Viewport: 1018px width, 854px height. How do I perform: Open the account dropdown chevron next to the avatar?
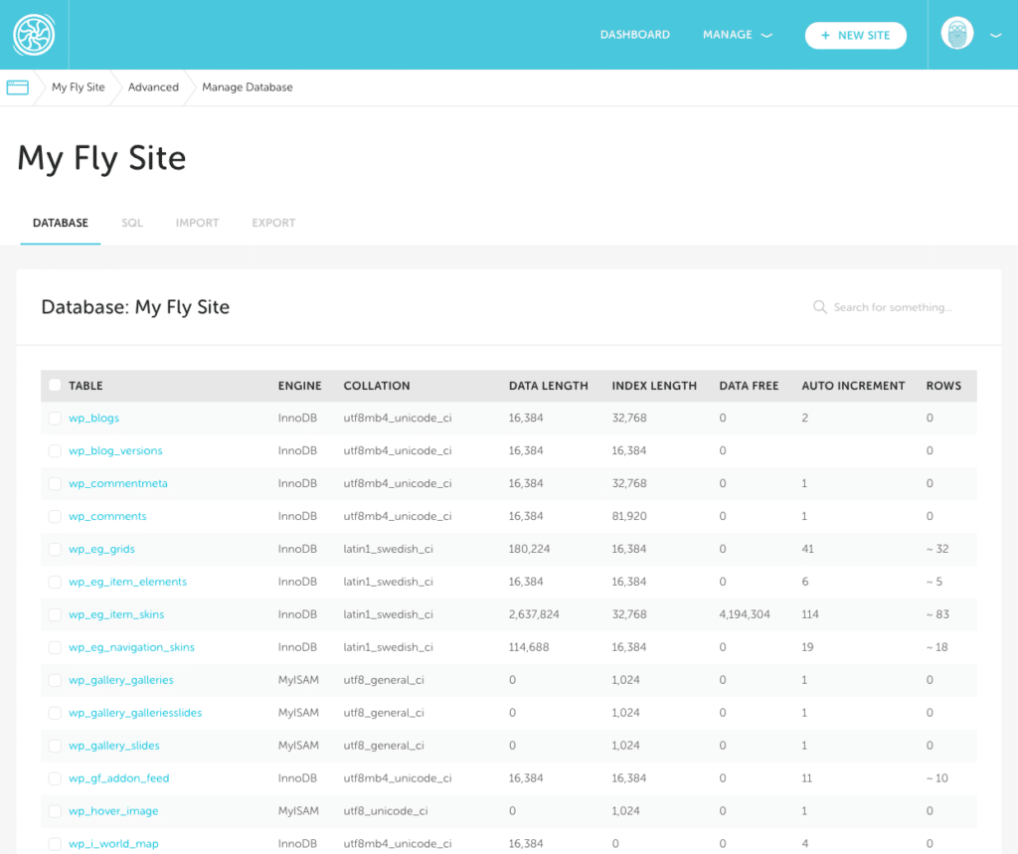(996, 35)
